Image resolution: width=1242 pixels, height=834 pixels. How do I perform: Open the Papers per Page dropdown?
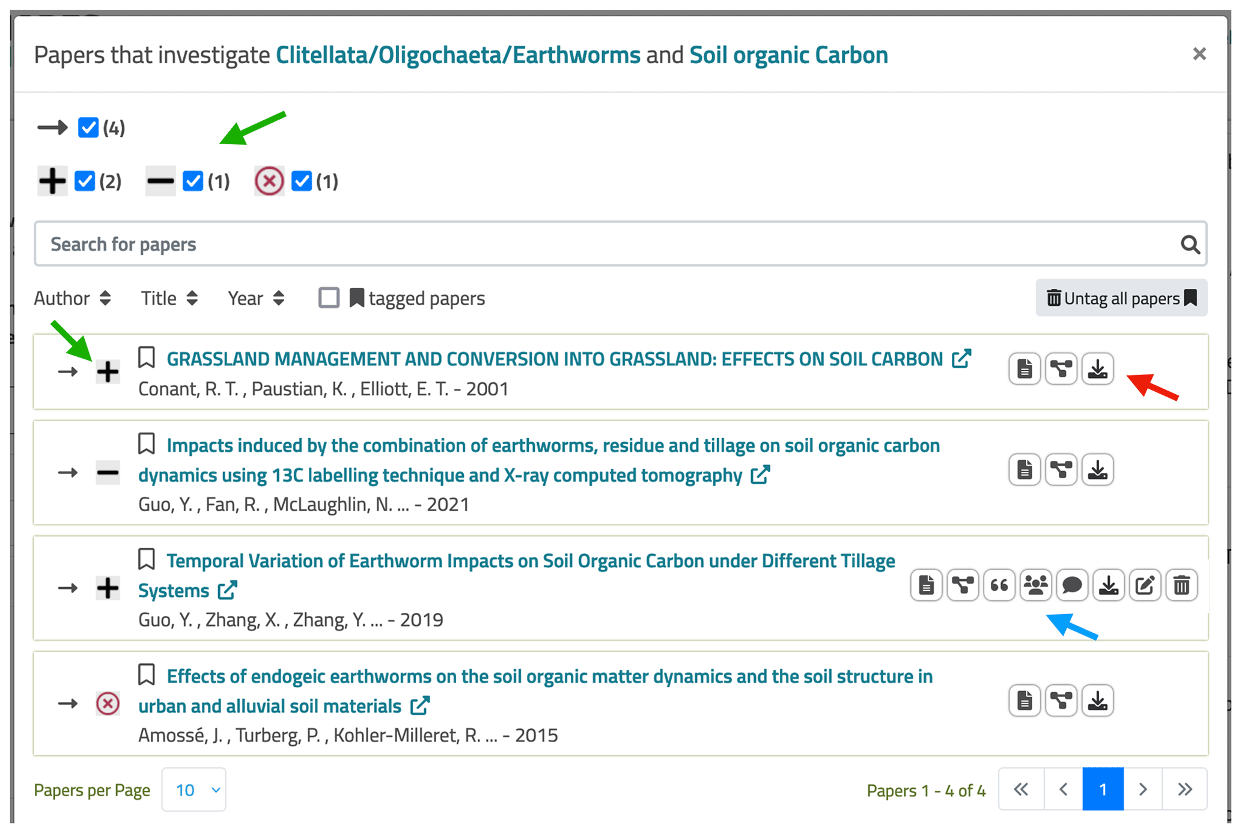click(x=193, y=790)
